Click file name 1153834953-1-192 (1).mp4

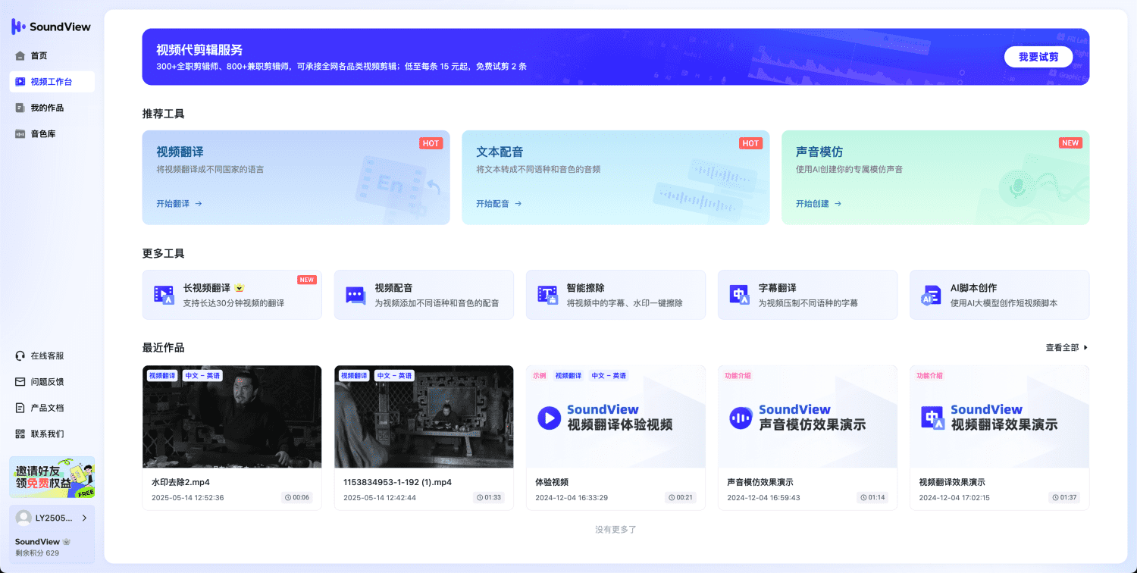[x=397, y=482]
